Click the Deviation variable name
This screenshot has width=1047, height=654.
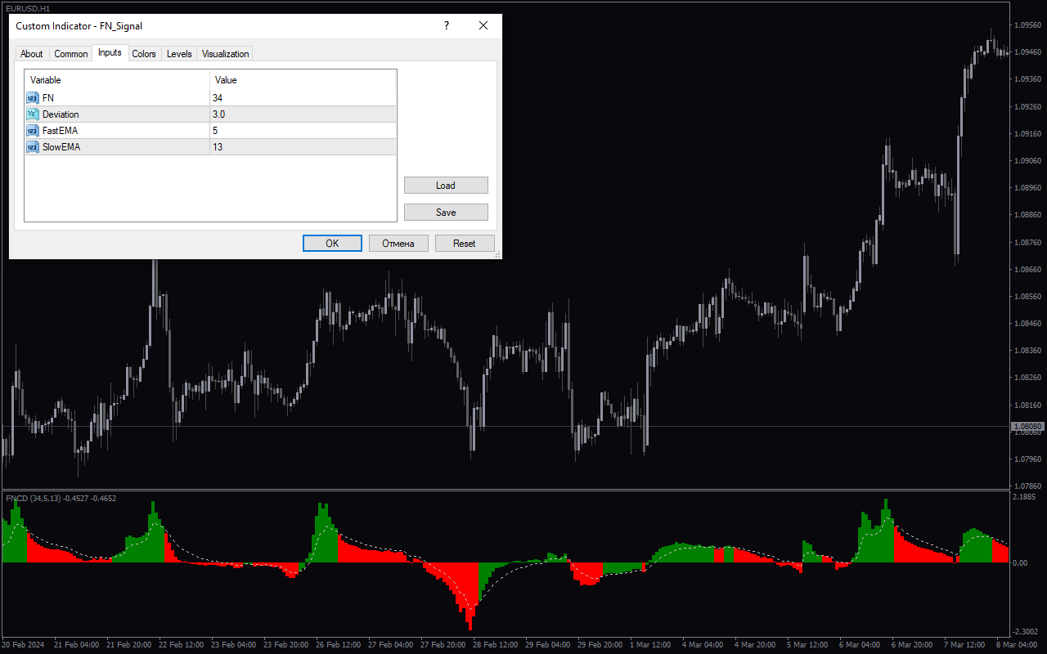[x=61, y=114]
